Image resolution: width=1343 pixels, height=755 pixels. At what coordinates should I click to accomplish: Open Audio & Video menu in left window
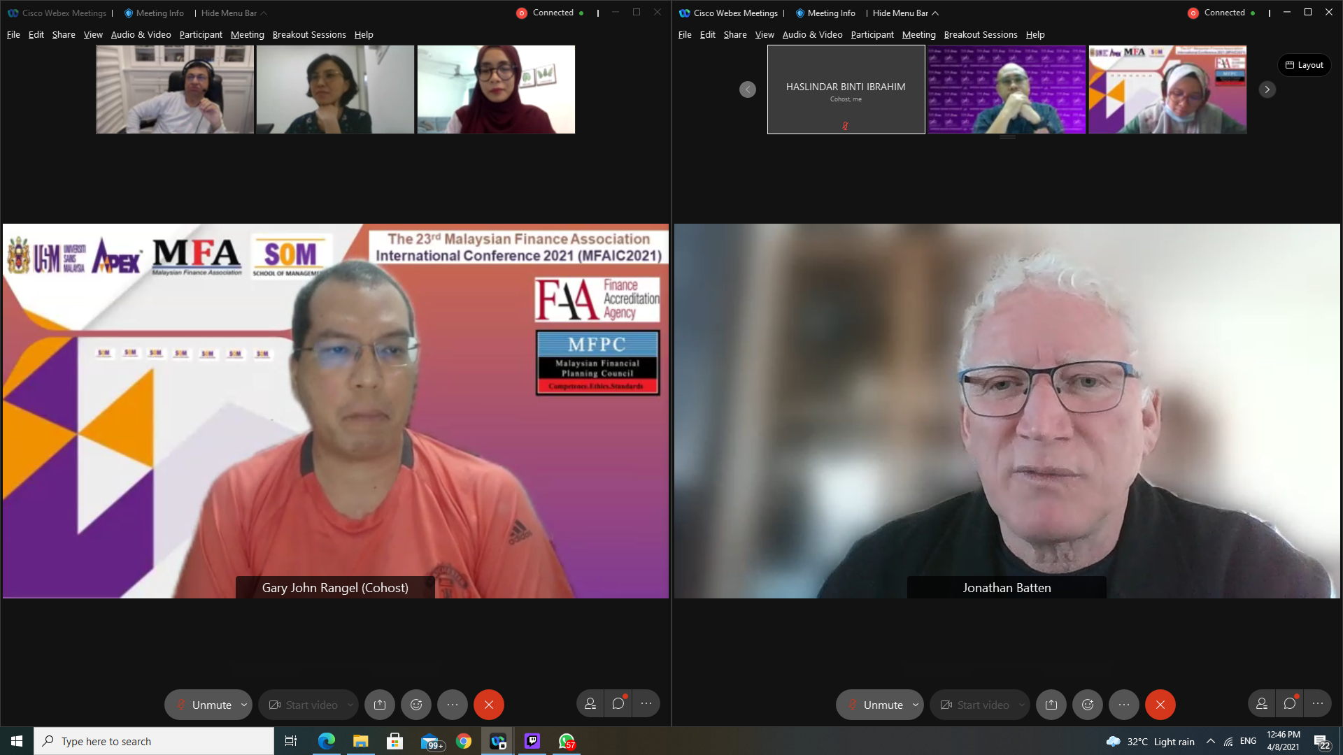pos(141,34)
